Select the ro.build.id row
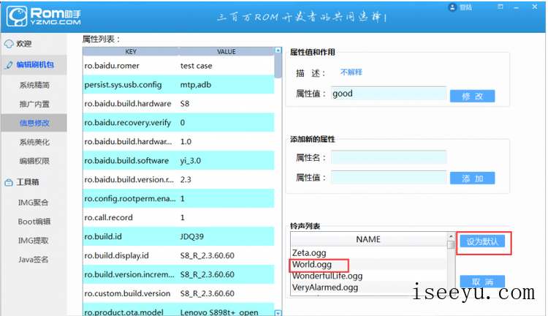The height and width of the screenshot is (316, 548). tap(178, 236)
